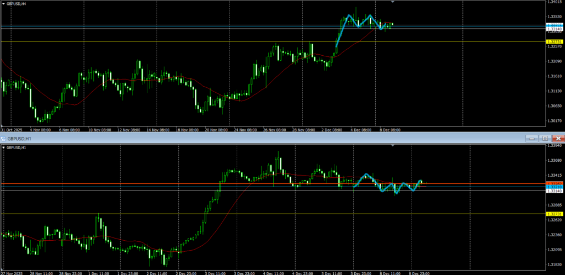Click the chart shift triangle on H4 chart
This screenshot has height=275, width=565.
tap(392, 2)
